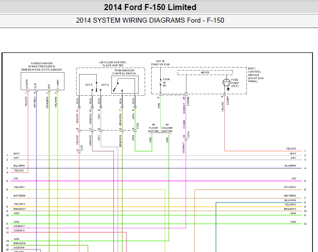The height and width of the screenshot is (252, 318).
Task: Click the YEL/VIO wire label at left row 4
Action: [x=19, y=170]
